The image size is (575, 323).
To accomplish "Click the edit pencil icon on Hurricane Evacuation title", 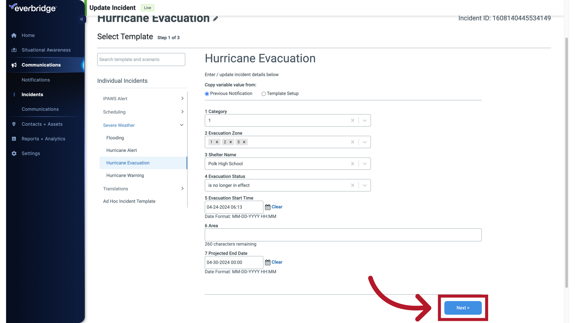I will click(x=215, y=19).
